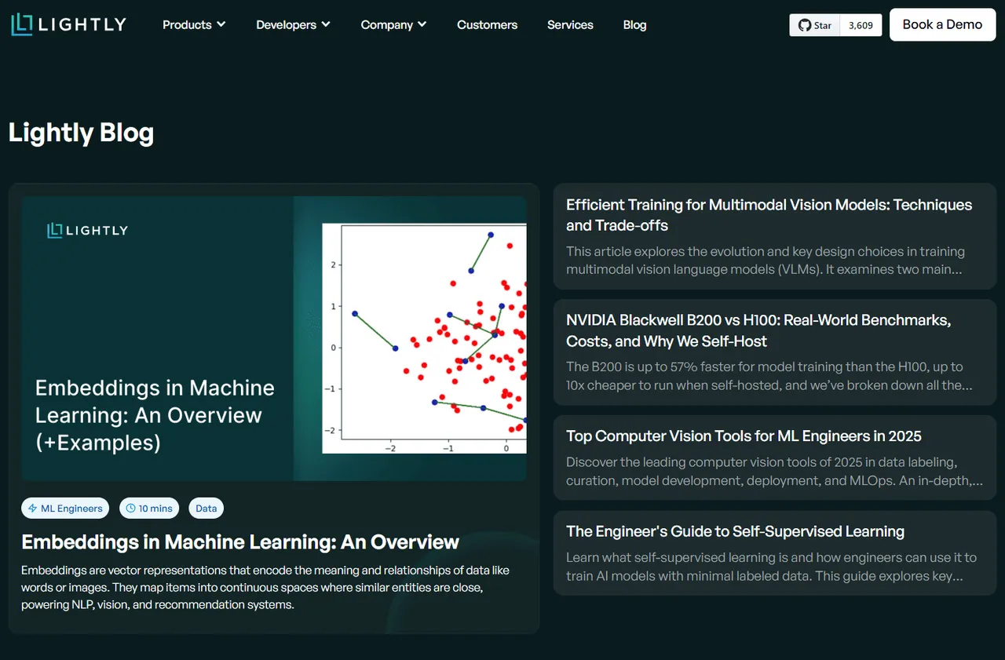The image size is (1005, 660).
Task: Click the lightning icon on ML Engineers tag
Action: 33,509
